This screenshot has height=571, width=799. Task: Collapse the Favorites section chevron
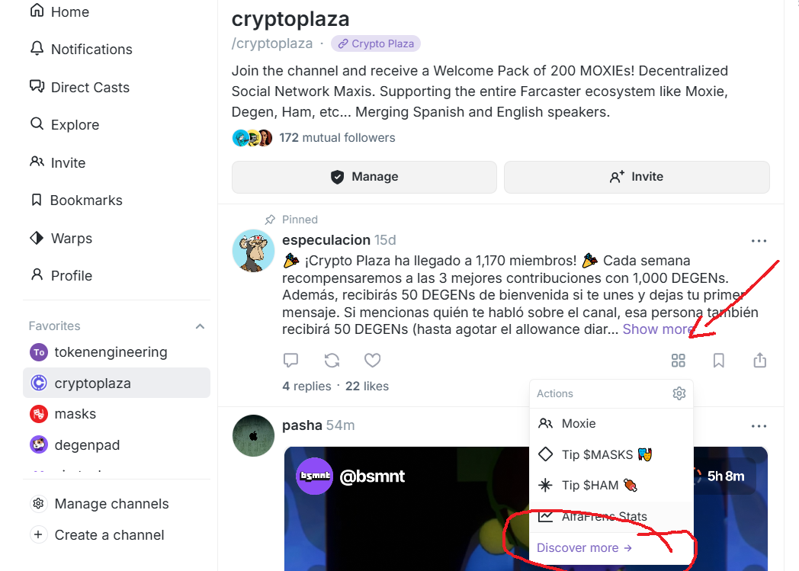(200, 326)
